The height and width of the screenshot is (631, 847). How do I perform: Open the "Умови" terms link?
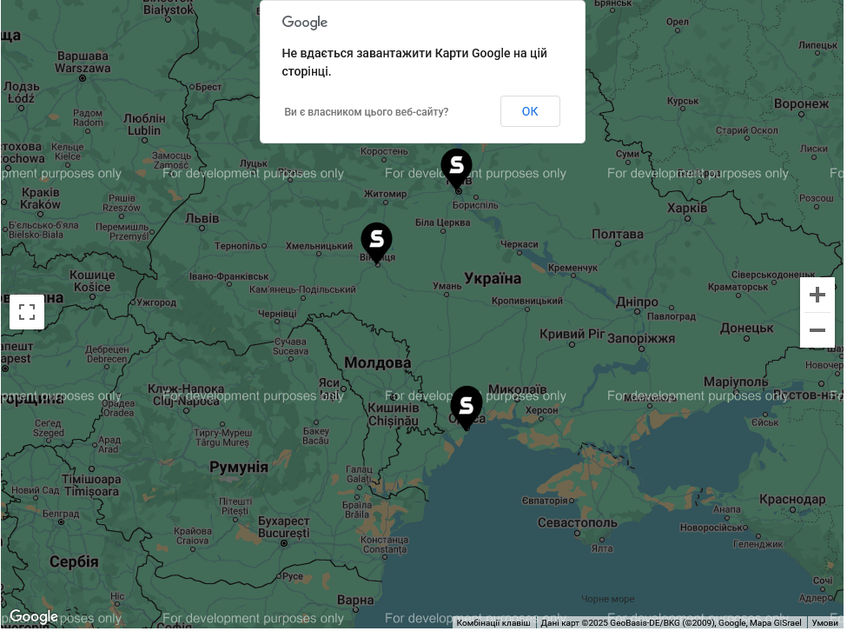click(x=824, y=623)
